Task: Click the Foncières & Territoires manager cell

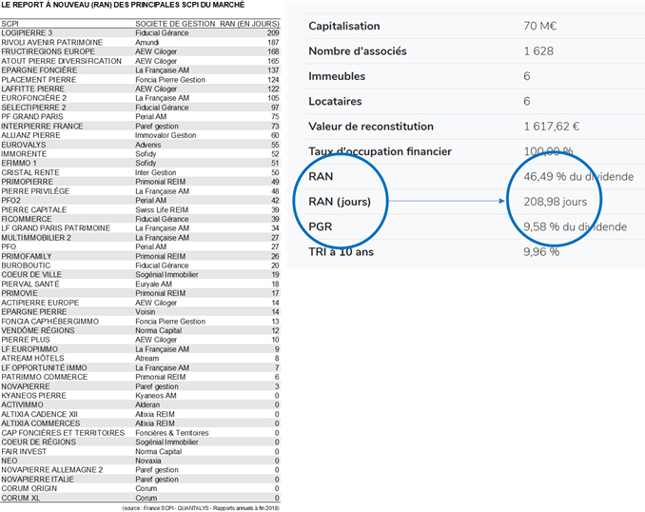Action: pyautogui.click(x=172, y=433)
